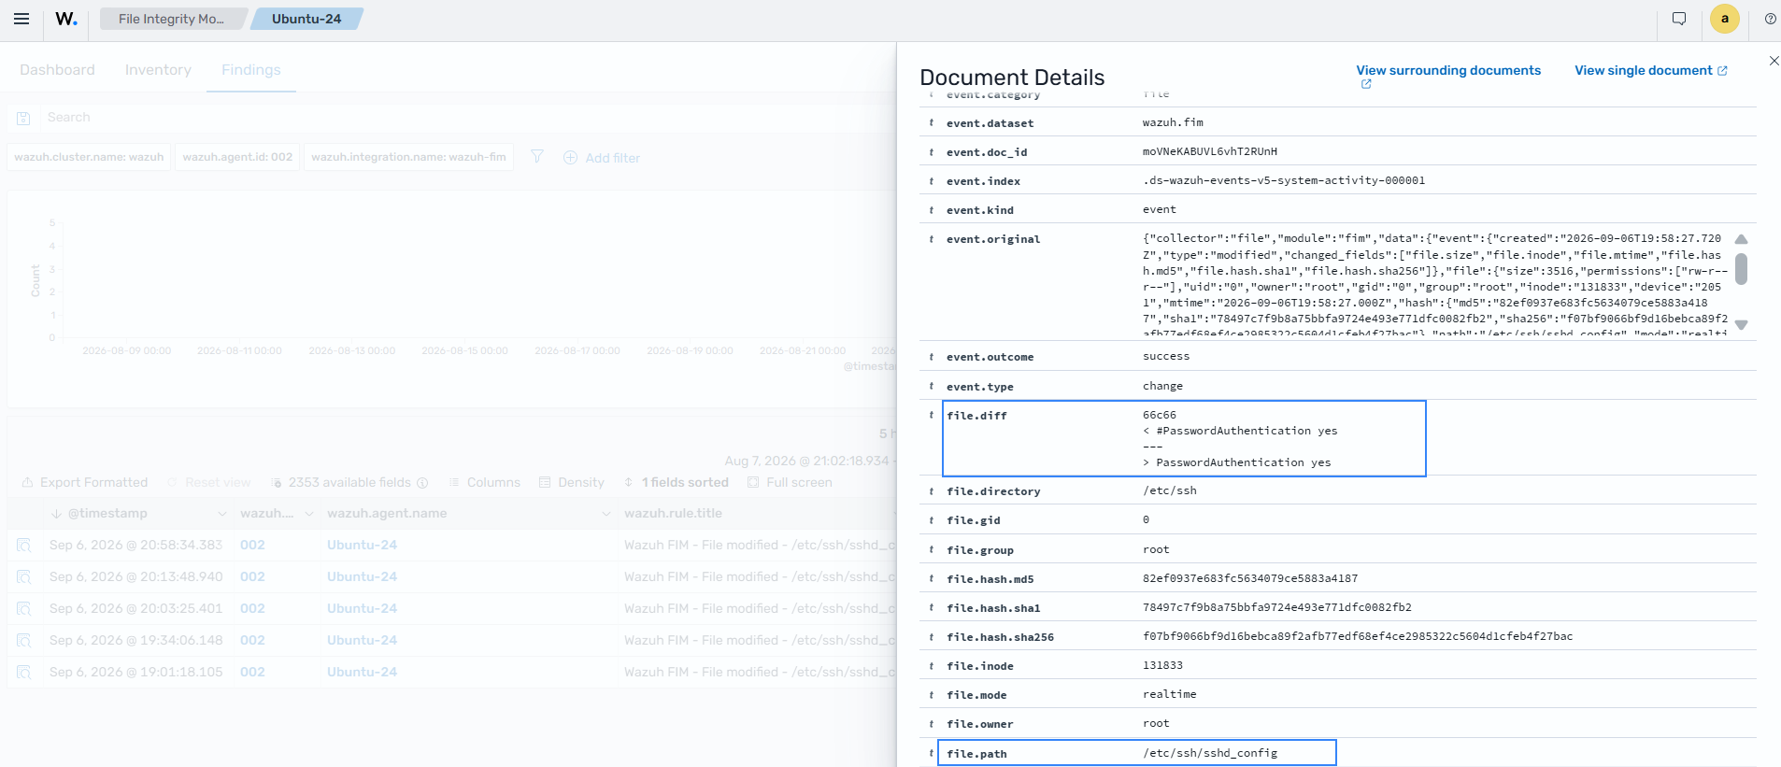Click the event.doc_id field type icon
1781x767 pixels.
click(x=932, y=152)
